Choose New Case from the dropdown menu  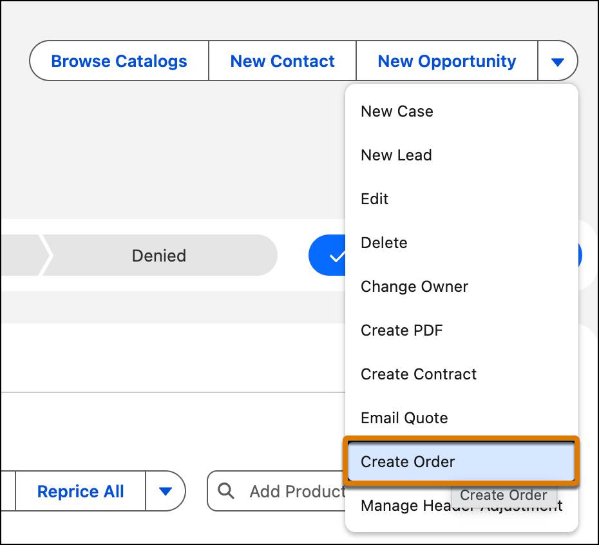click(x=397, y=111)
